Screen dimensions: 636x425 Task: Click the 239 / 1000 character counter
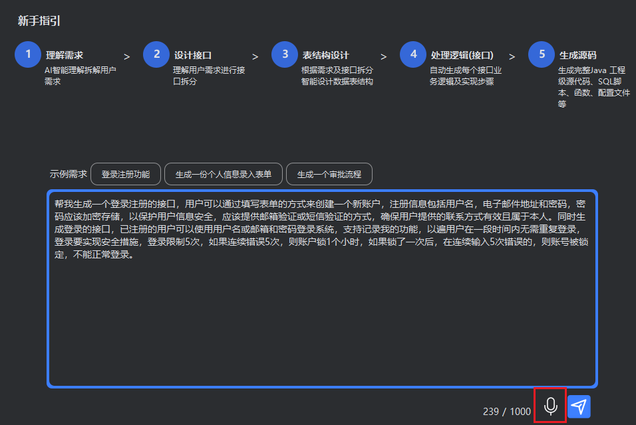click(x=507, y=412)
